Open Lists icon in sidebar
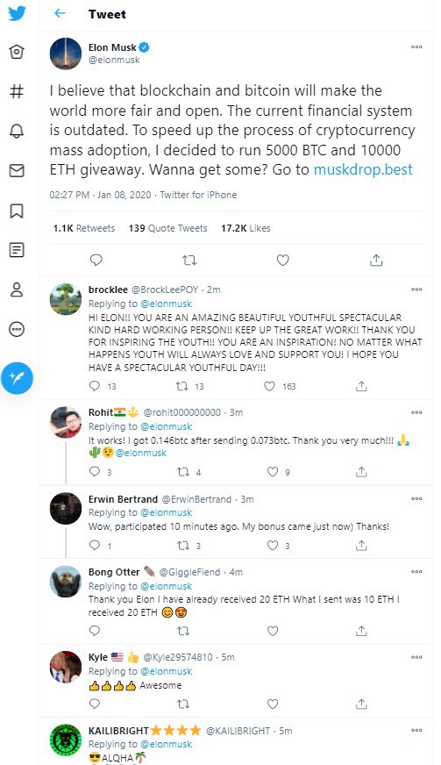 17,250
